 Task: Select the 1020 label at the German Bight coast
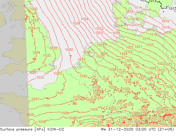coord(116,33)
